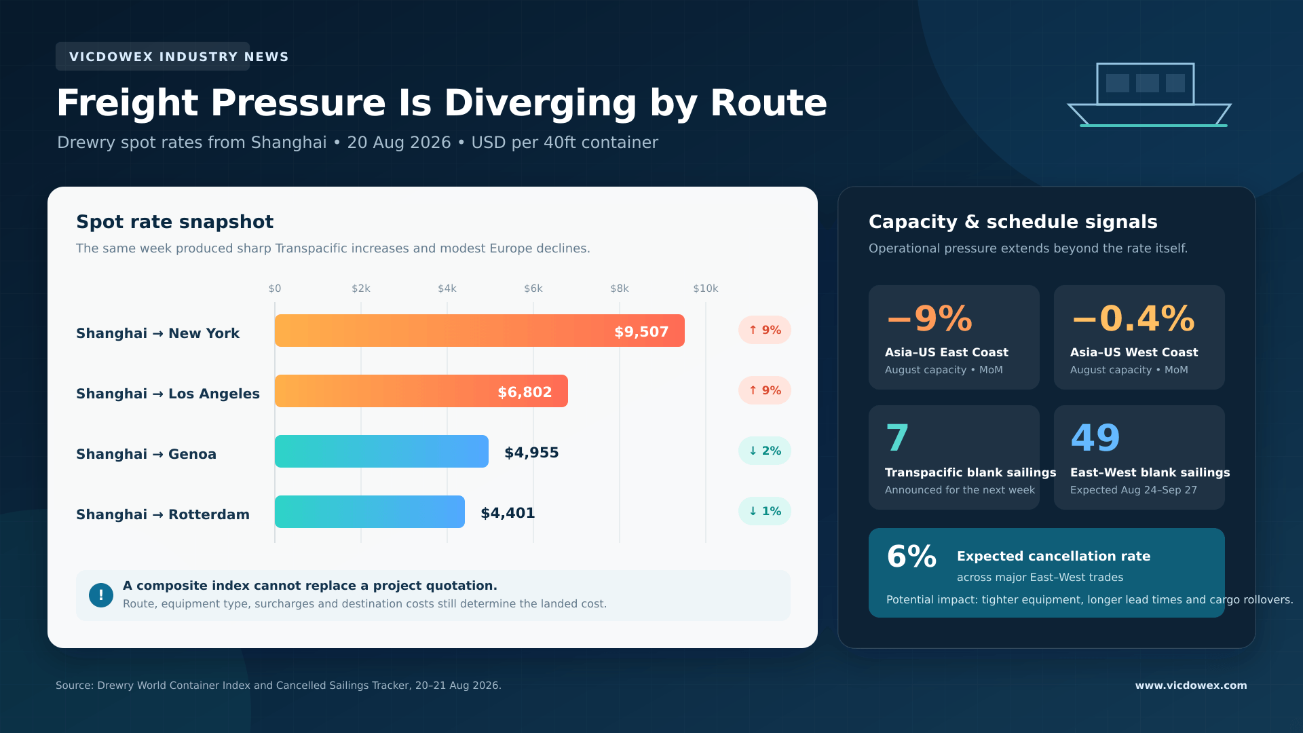Screen dimensions: 1303x733
Task: Open the Asia–US West Coast capacity card
Action: click(1139, 337)
